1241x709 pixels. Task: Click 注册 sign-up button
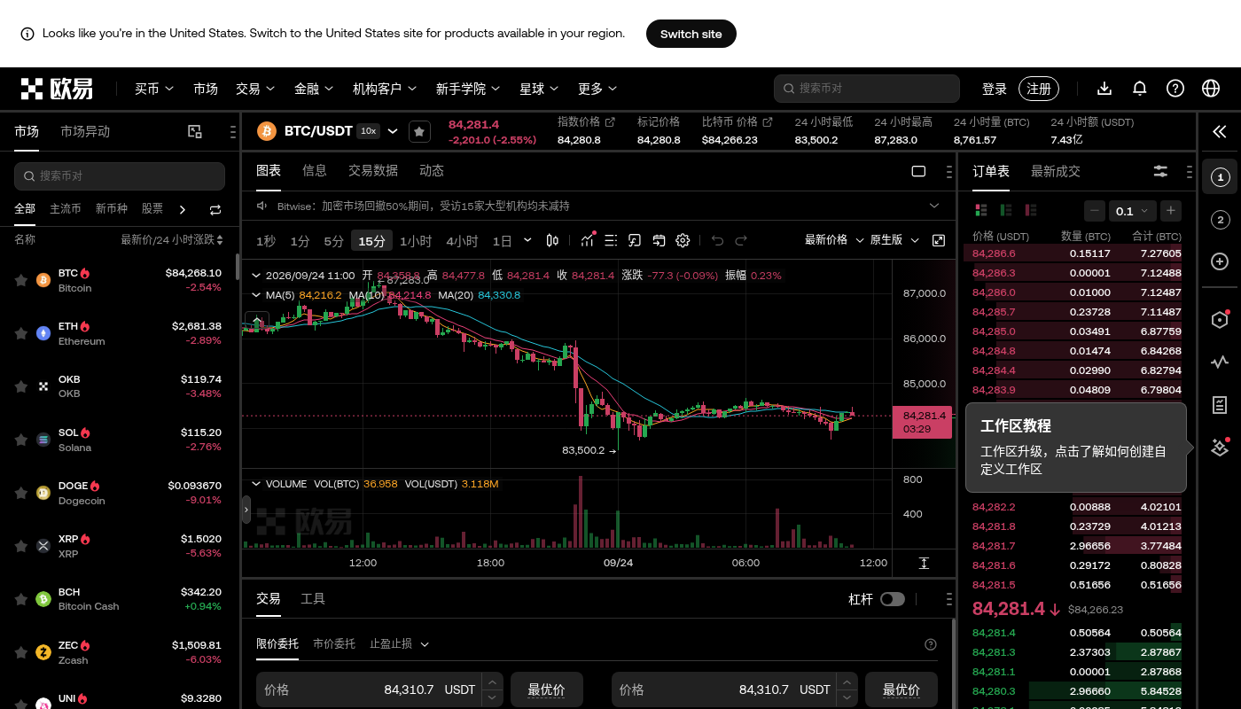[x=1039, y=89]
